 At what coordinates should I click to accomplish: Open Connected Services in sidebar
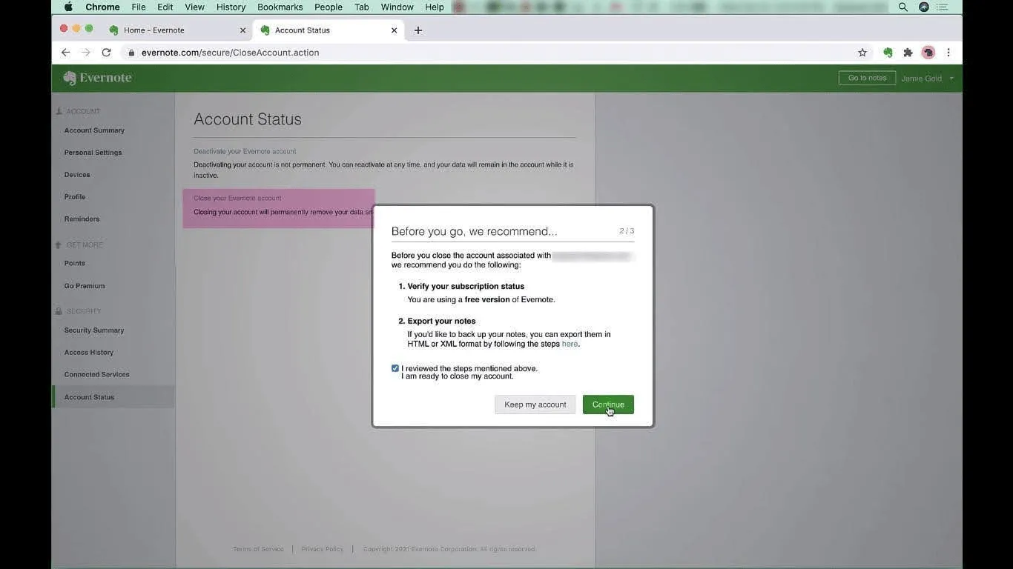click(96, 375)
